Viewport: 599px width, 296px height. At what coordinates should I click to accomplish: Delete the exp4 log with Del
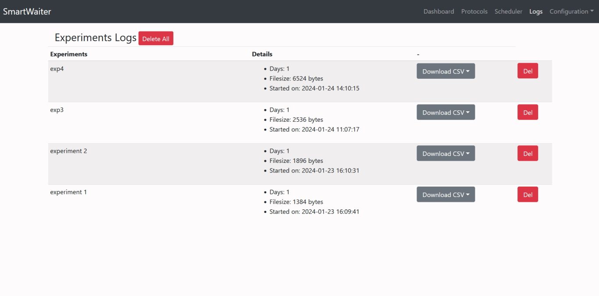(528, 71)
